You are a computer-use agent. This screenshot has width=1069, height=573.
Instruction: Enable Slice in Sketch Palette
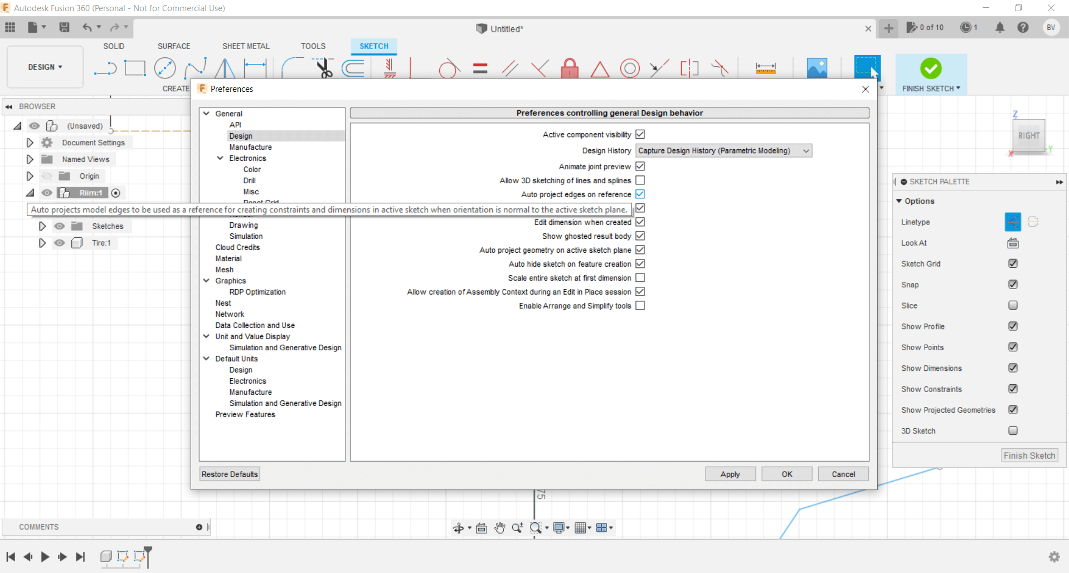pyautogui.click(x=1013, y=305)
